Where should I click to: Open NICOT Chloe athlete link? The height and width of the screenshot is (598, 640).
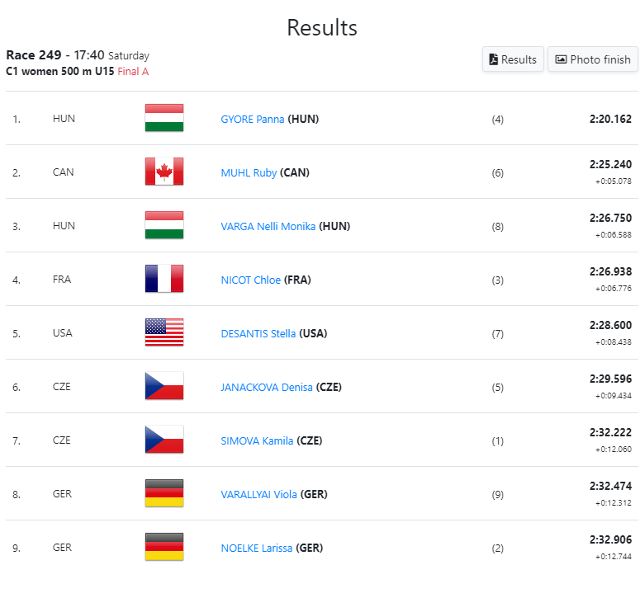(250, 280)
